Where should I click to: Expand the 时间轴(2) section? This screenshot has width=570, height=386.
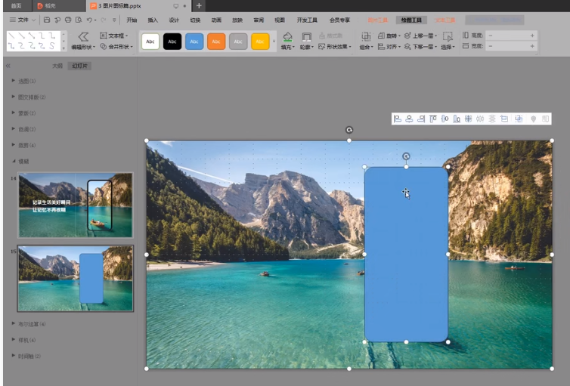14,356
